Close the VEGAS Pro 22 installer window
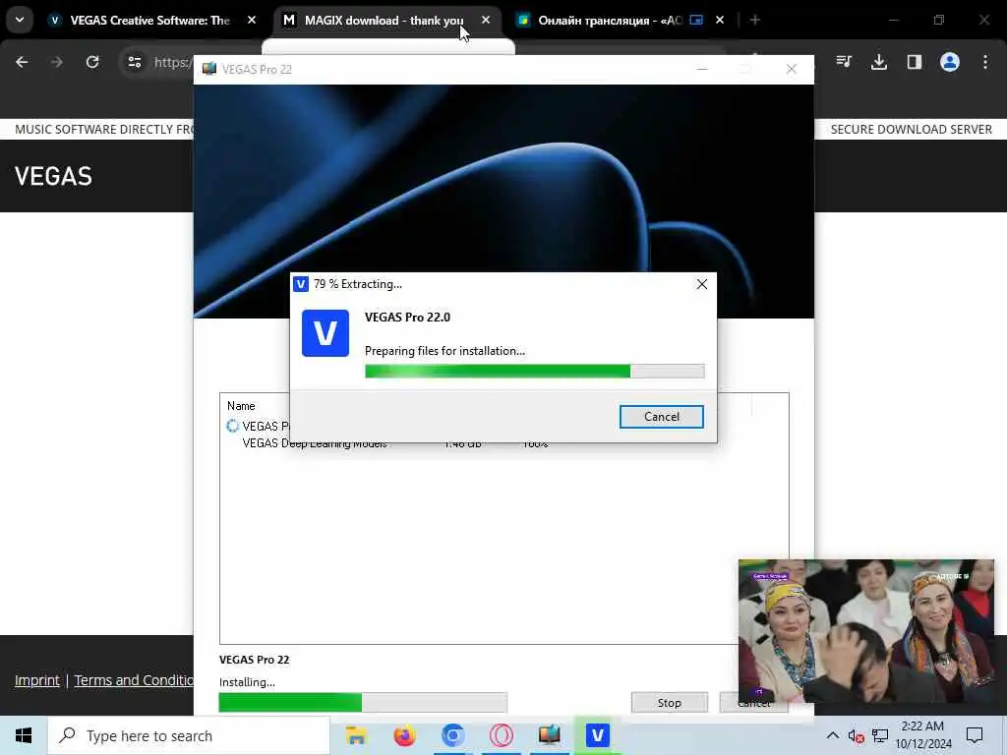 [x=792, y=70]
